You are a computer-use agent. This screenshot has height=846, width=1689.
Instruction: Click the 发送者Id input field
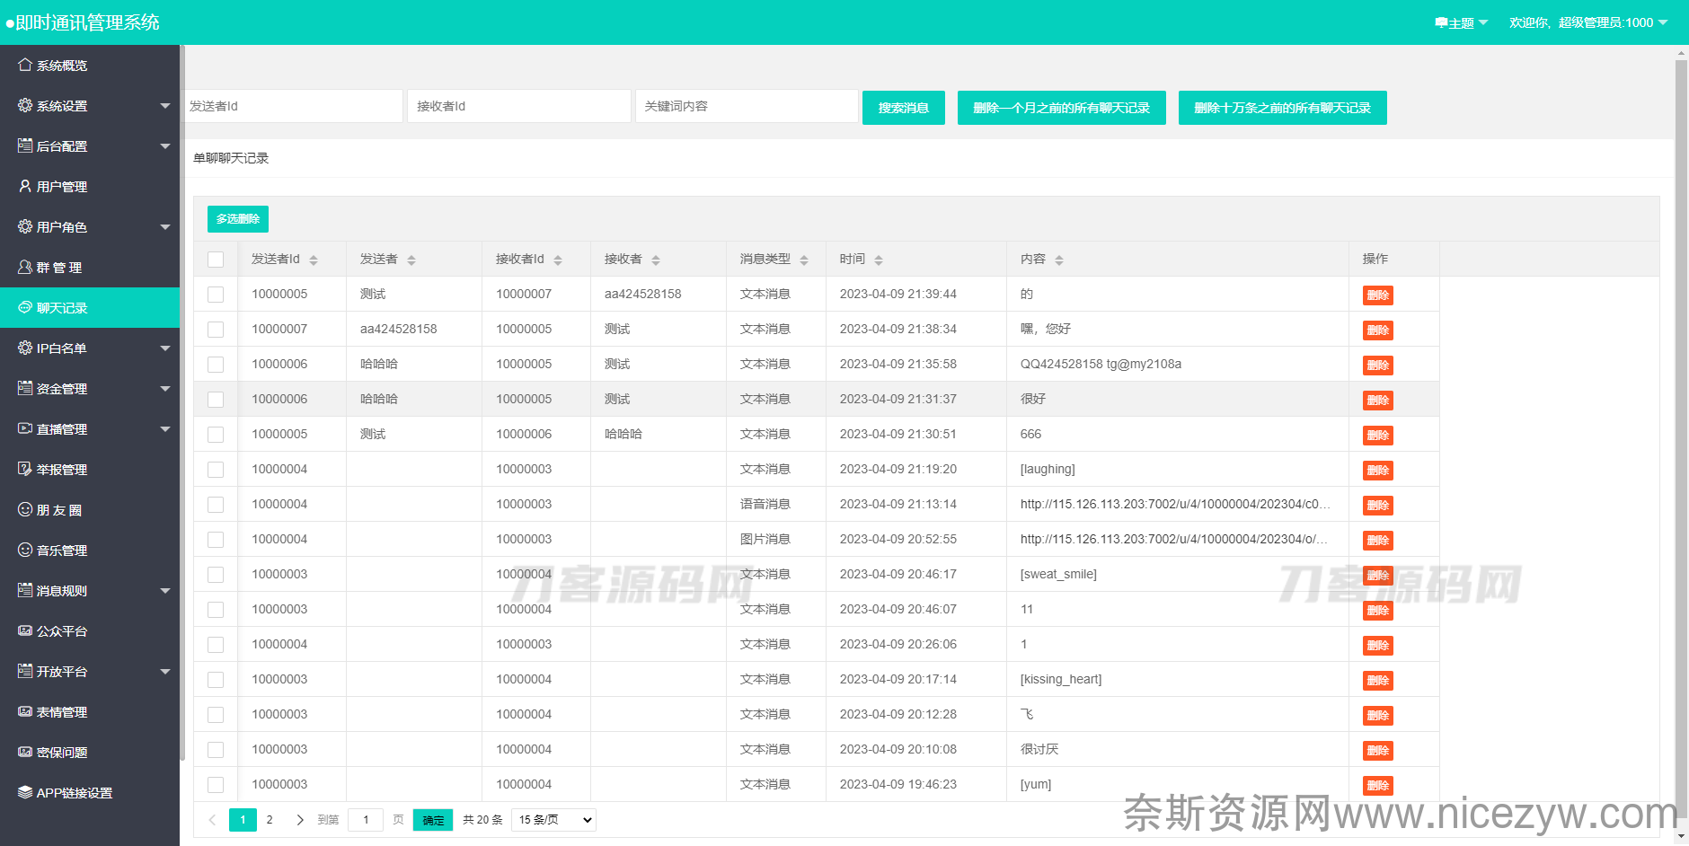[293, 106]
